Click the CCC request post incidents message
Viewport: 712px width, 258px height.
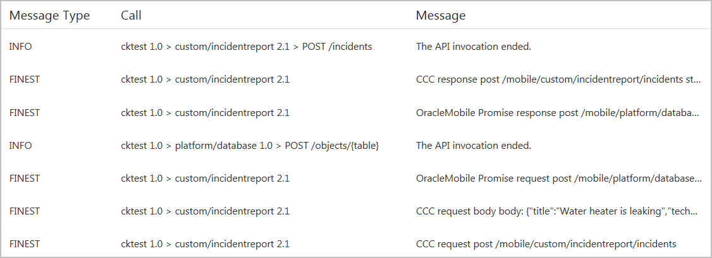click(546, 244)
